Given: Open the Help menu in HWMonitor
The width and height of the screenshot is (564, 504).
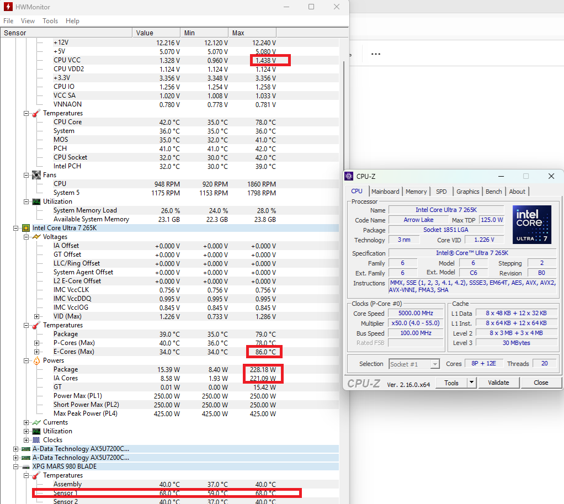Looking at the screenshot, I should (x=72, y=21).
